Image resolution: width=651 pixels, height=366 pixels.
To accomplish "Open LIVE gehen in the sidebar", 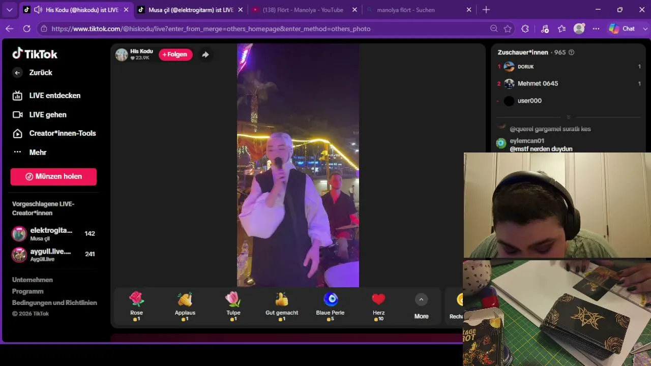I will coord(48,115).
